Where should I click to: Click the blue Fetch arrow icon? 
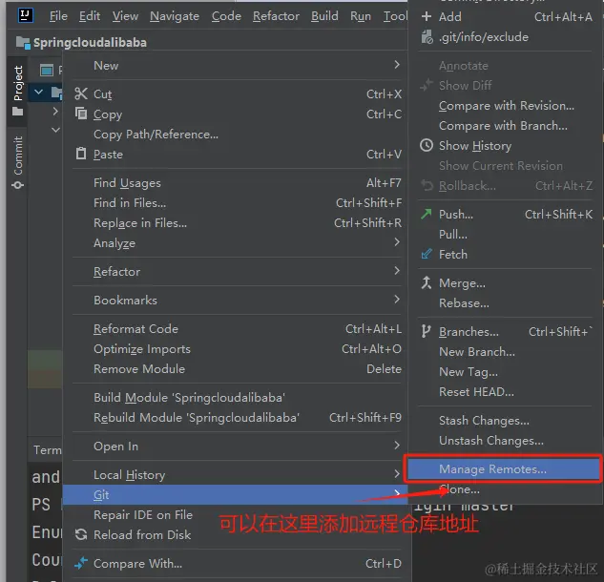(427, 254)
